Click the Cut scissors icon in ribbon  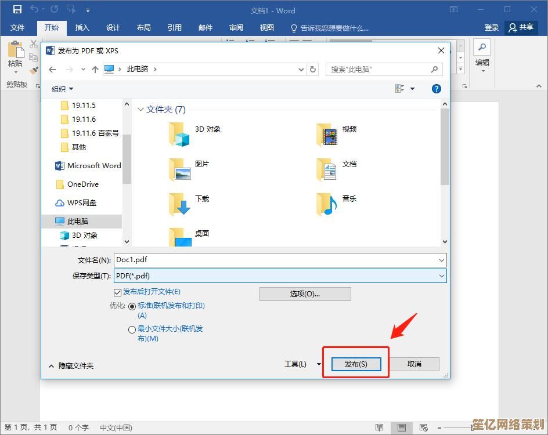(x=34, y=44)
